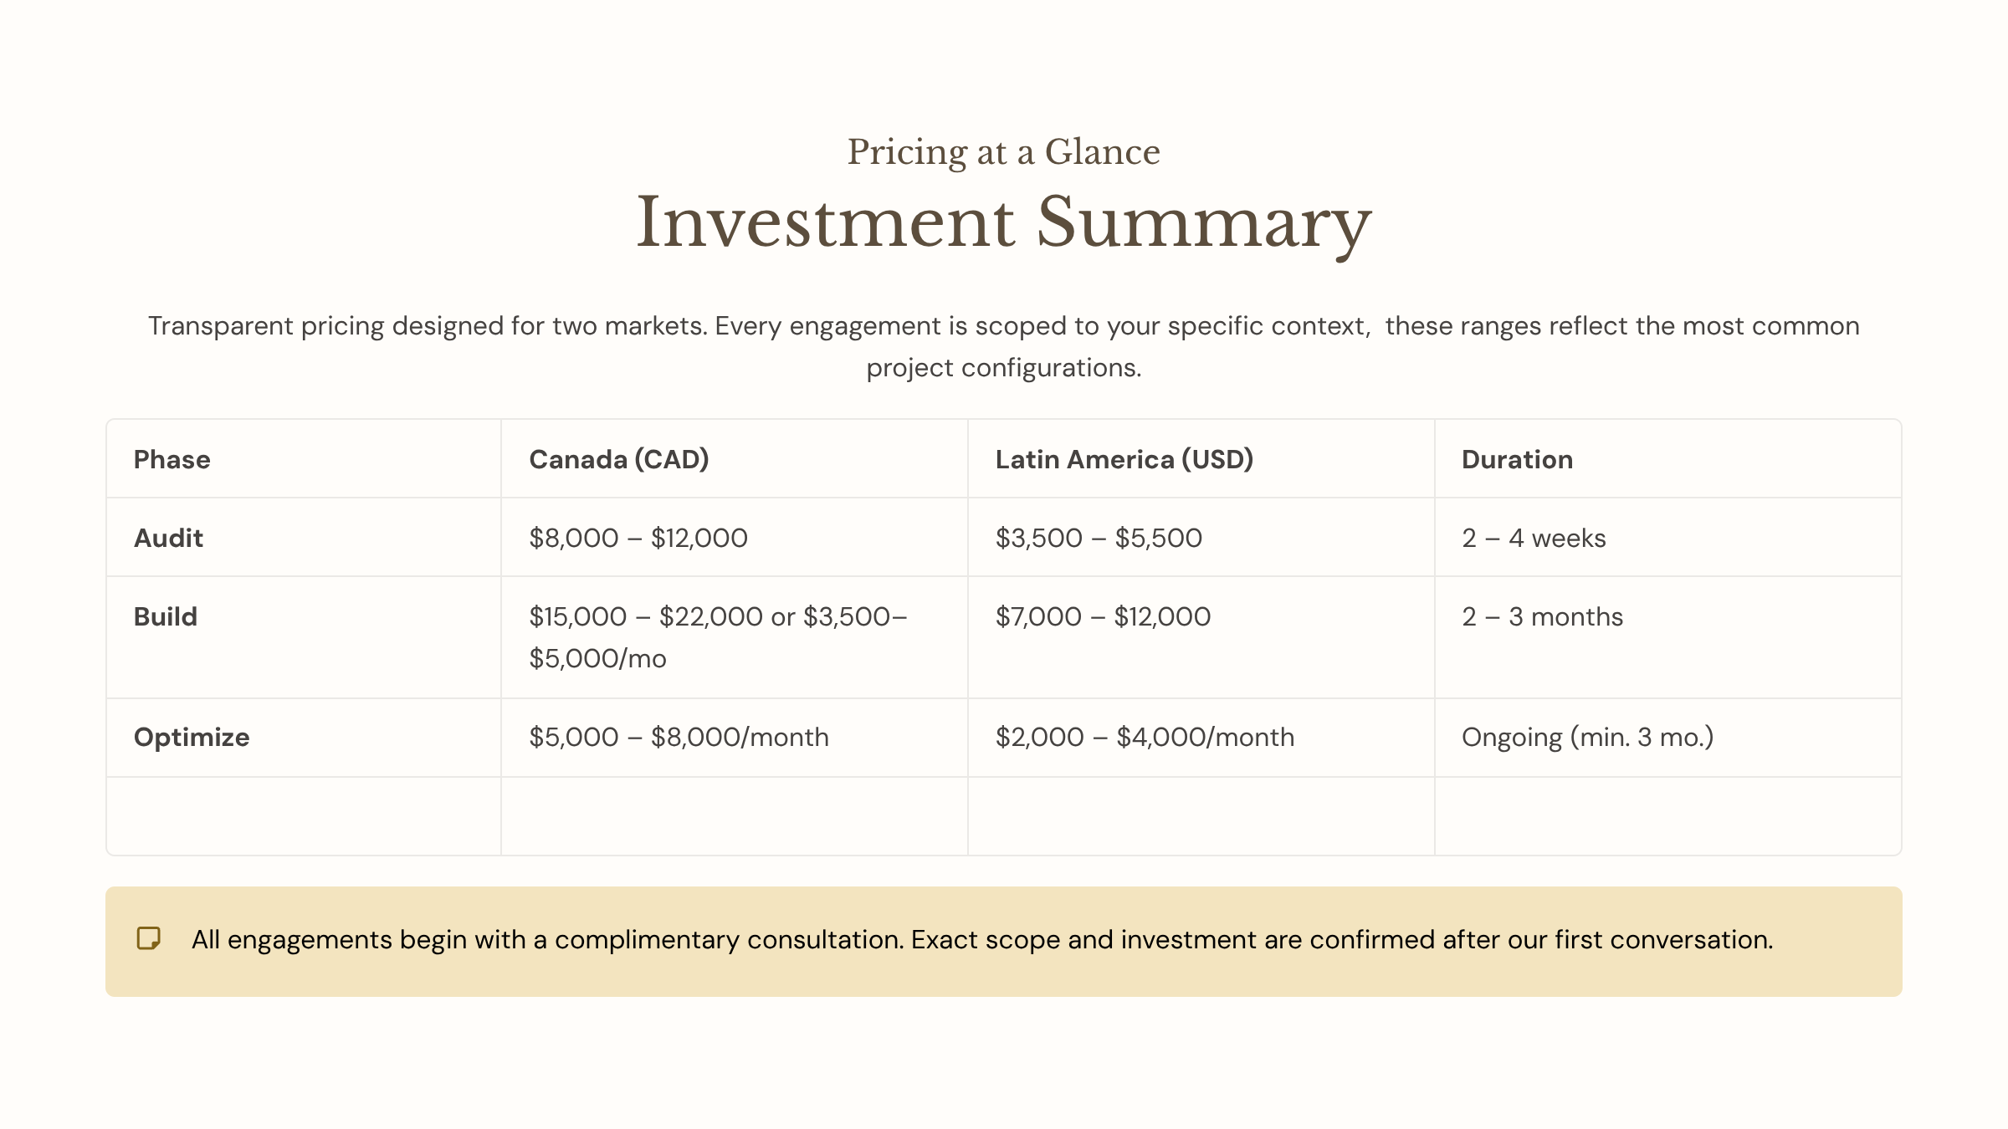Click the "Build" row label
The height and width of the screenshot is (1129, 2008).
point(166,616)
